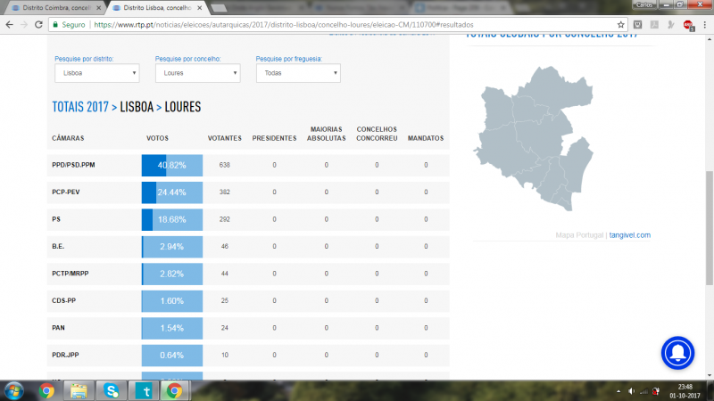Click the PDR.JPP party name
The width and height of the screenshot is (714, 401).
[65, 355]
